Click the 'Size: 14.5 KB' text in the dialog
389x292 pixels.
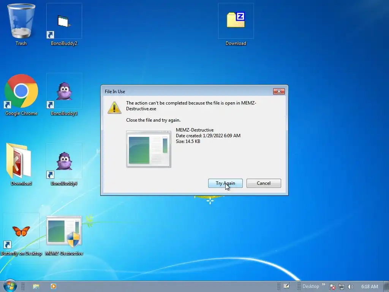[x=188, y=141]
